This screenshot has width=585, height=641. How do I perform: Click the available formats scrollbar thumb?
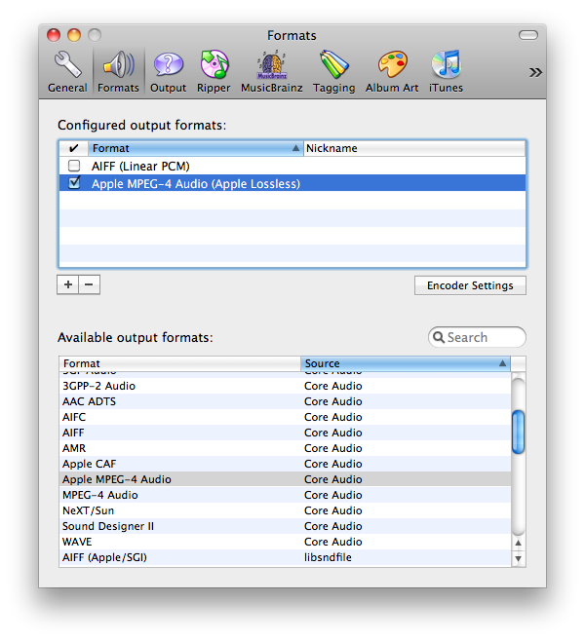click(518, 432)
